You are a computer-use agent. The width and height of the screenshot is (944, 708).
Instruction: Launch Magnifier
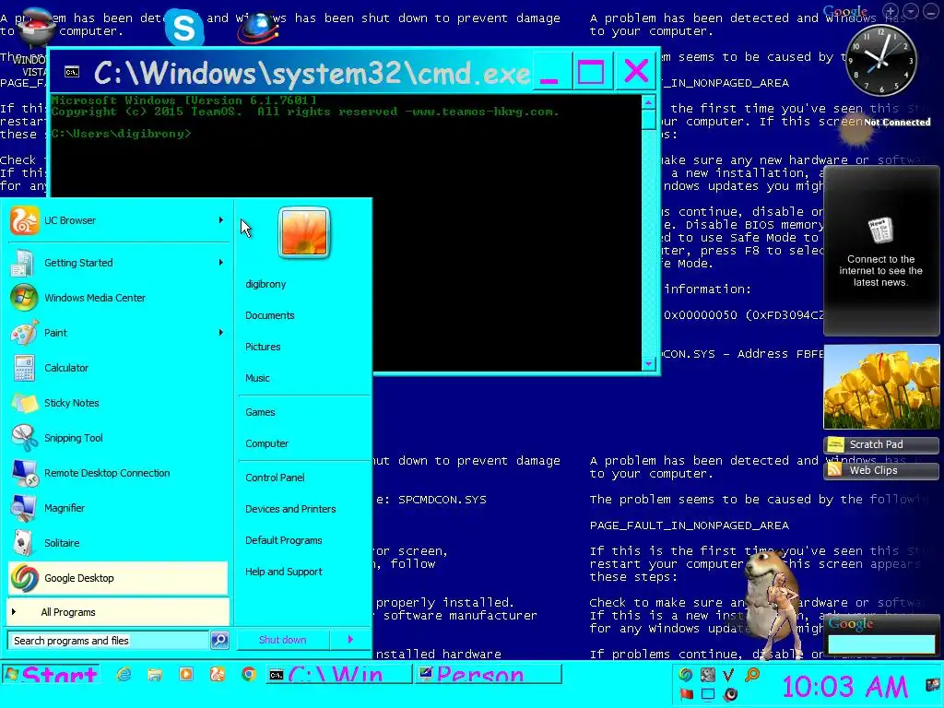[117, 508]
